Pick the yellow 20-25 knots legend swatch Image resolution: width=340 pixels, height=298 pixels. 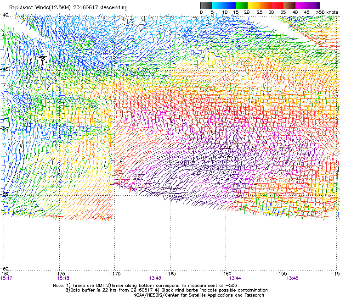(x=254, y=6)
